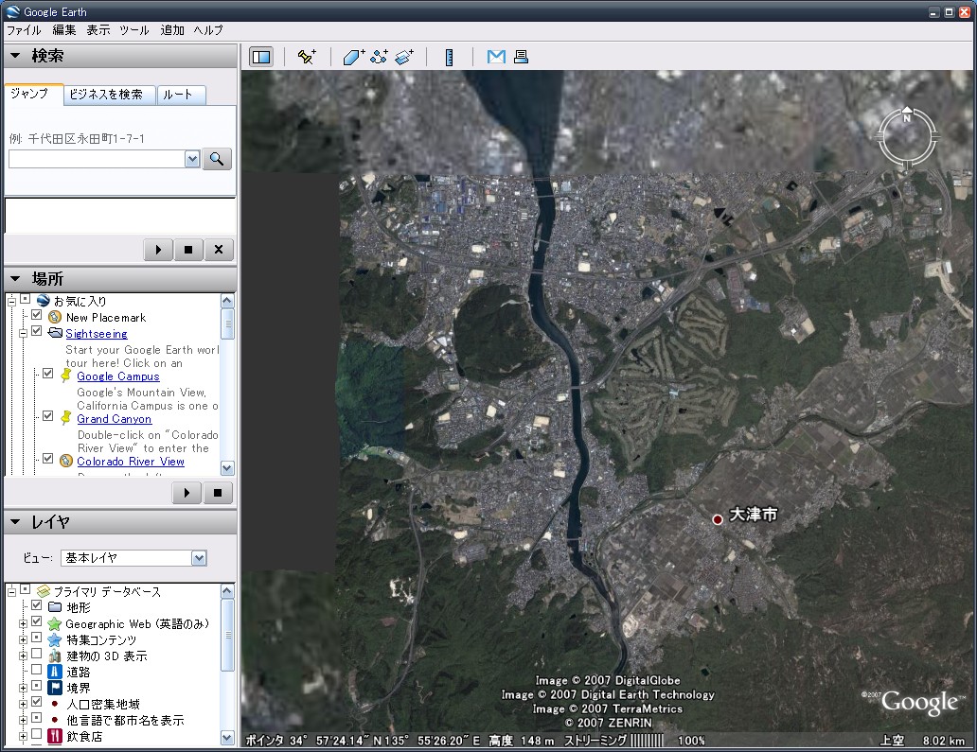The width and height of the screenshot is (977, 752).
Task: Uncheck the Colorado River View checkbox
Action: 48,459
